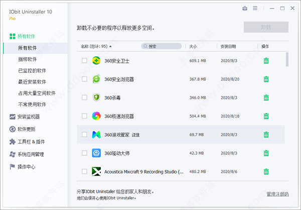Click the 所有软件 green grid icon
The image size is (301, 210).
point(13,36)
